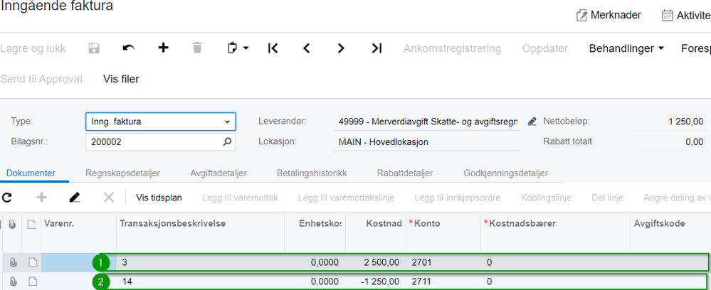The image size is (711, 290).
Task: Go to first record with skip-back icon
Action: tap(273, 48)
